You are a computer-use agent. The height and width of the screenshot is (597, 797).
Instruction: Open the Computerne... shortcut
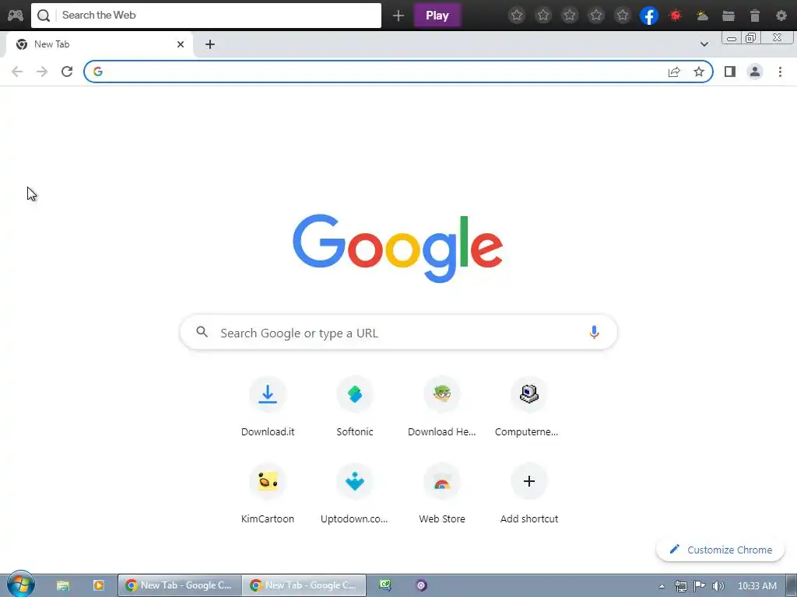[x=528, y=407]
